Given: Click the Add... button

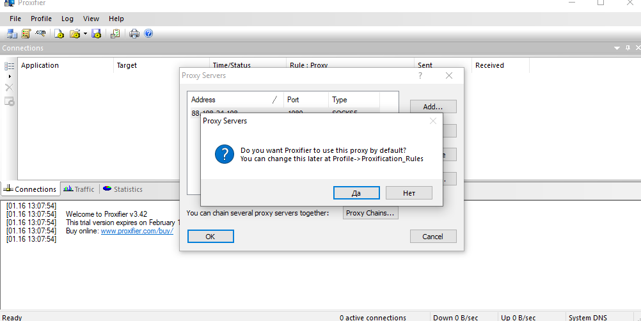Looking at the screenshot, I should (x=433, y=107).
